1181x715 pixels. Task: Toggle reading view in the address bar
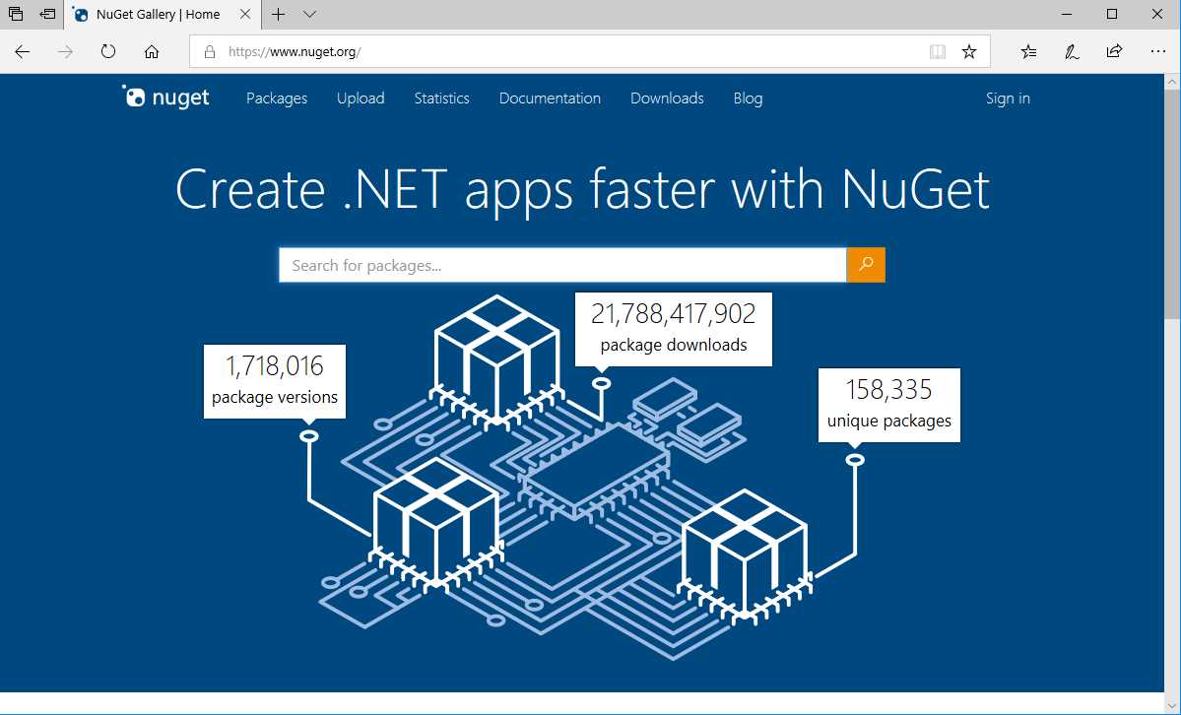tap(937, 51)
